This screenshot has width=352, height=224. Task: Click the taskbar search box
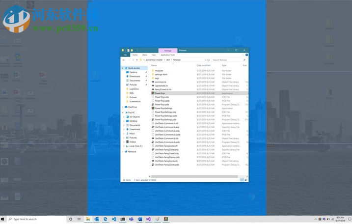tap(37, 219)
